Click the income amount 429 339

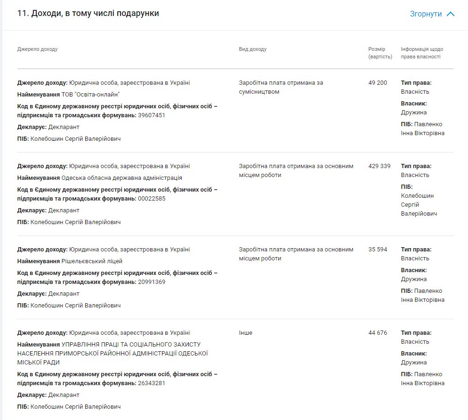(x=379, y=166)
